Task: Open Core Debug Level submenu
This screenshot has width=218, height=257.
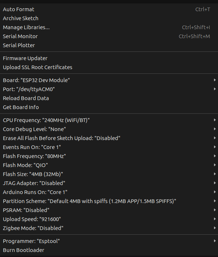Action: point(109,129)
